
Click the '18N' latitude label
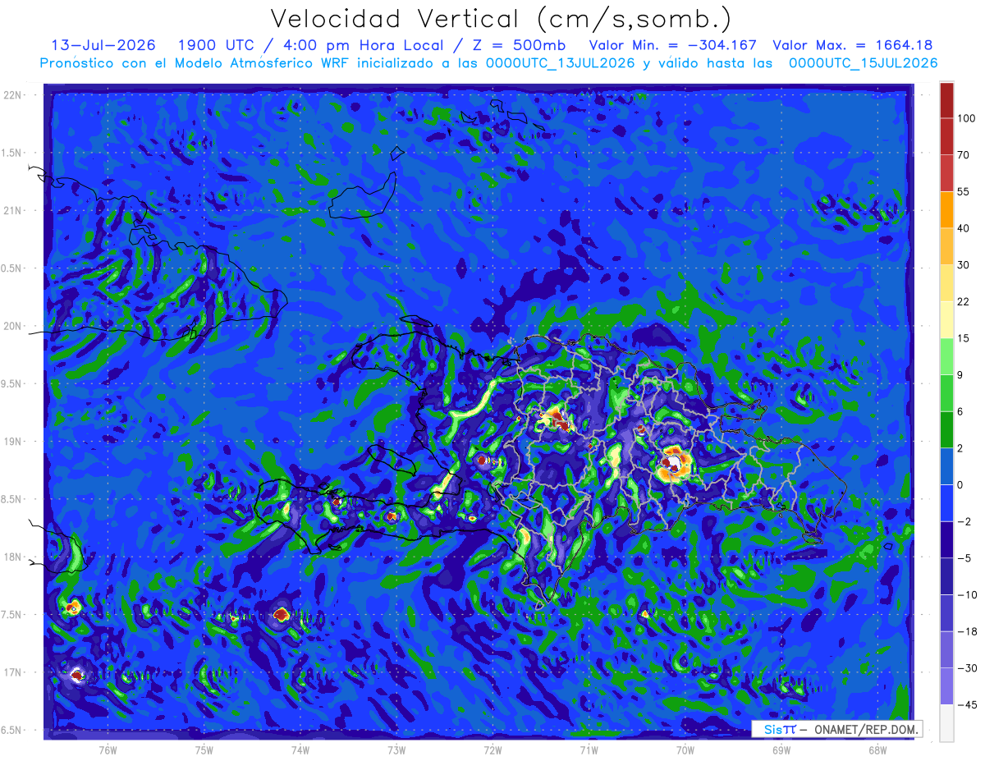(x=14, y=557)
